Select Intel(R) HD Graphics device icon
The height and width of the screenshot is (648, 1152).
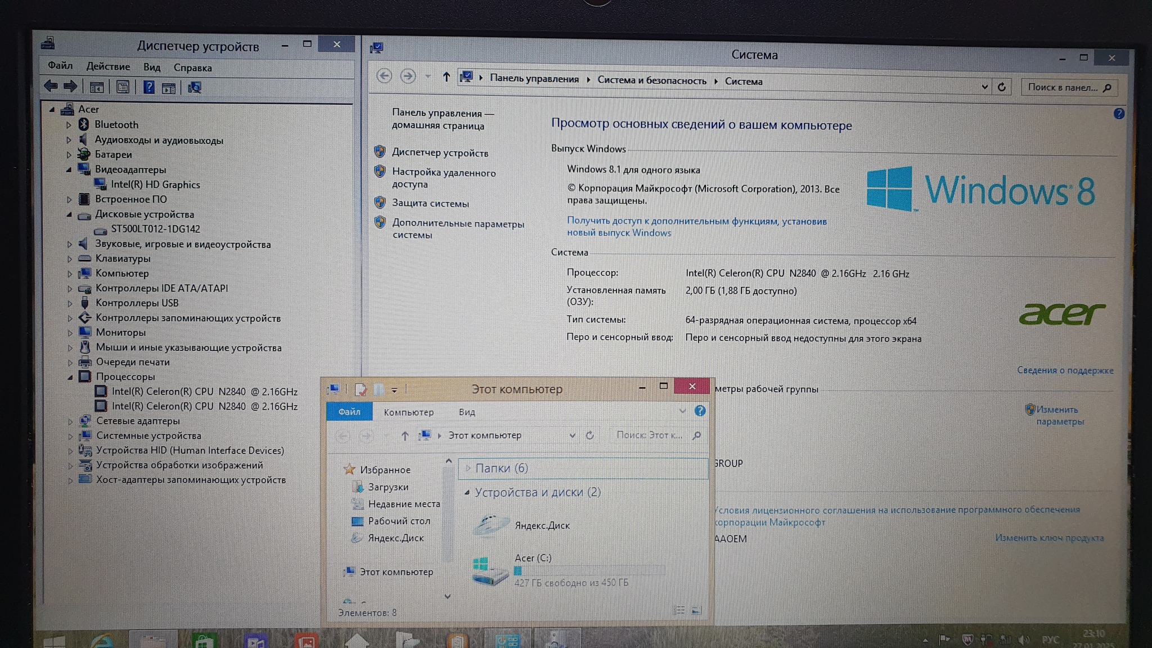101,184
